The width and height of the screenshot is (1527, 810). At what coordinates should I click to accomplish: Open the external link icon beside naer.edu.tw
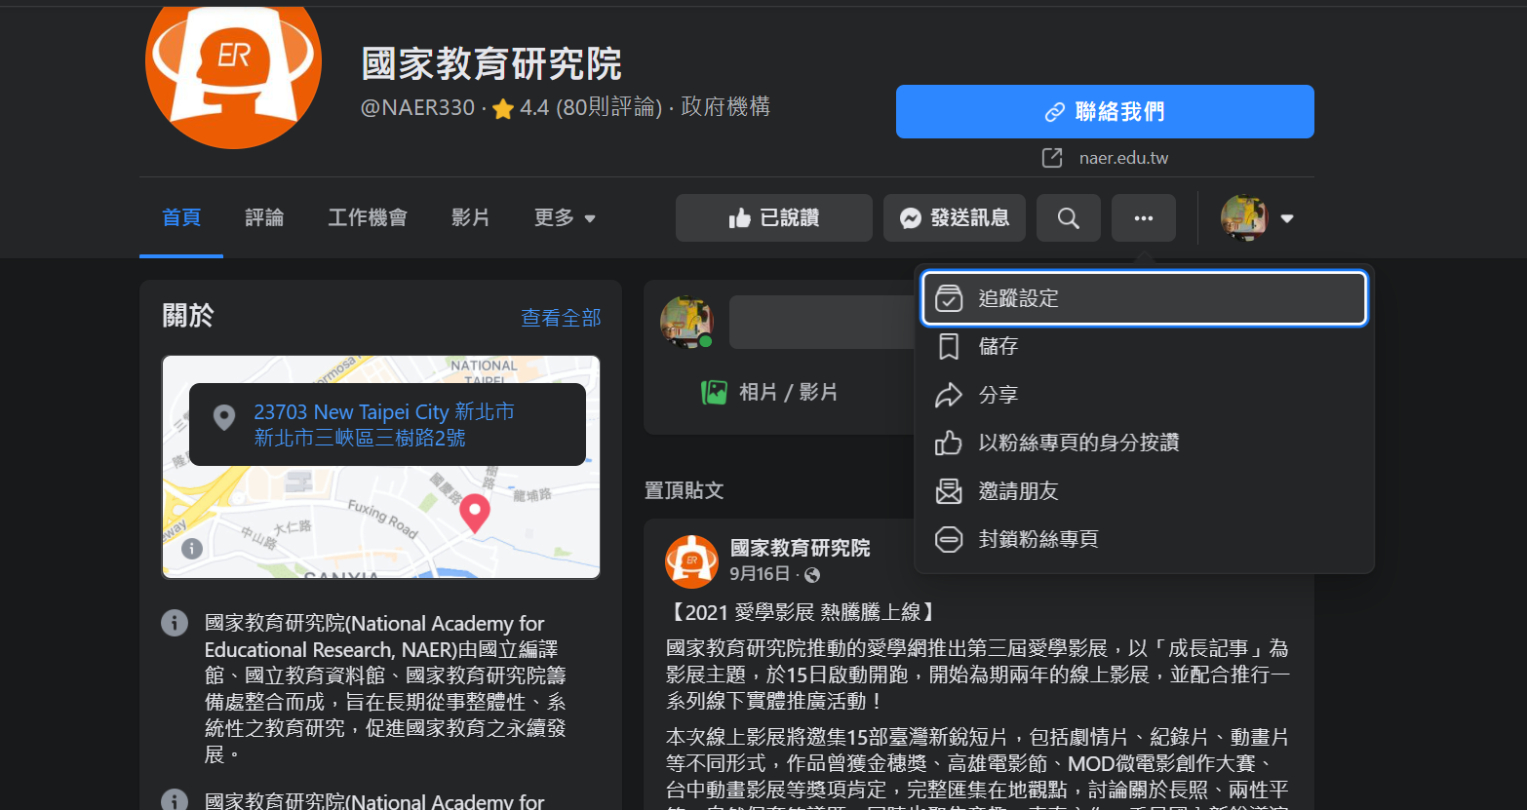click(1052, 158)
